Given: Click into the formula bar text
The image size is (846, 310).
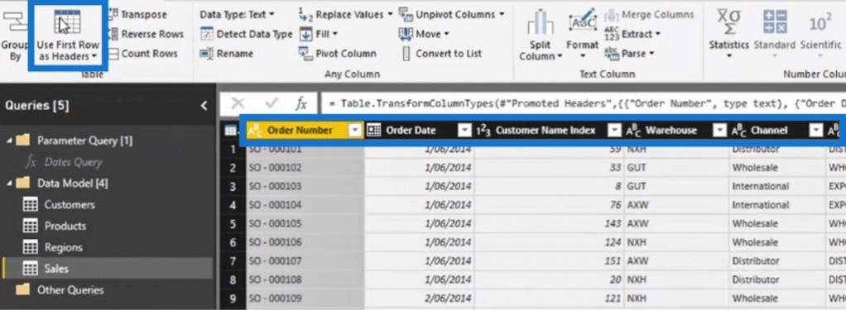Looking at the screenshot, I should click(584, 104).
